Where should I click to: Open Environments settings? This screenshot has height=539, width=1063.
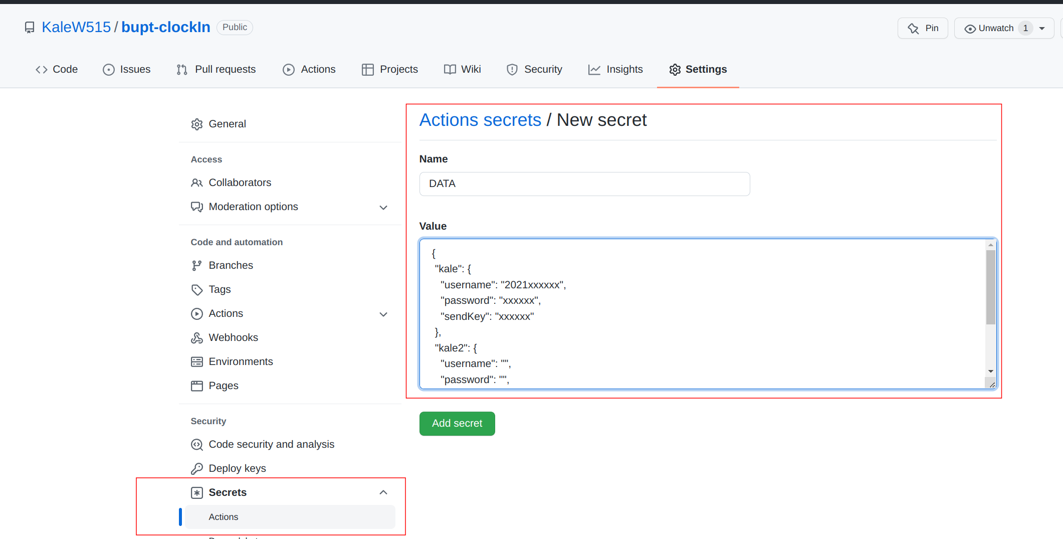click(290, 362)
